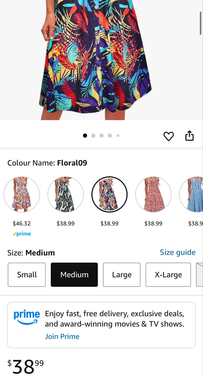Image resolution: width=203 pixels, height=376 pixels.
Task: Select the X-Large size option
Action: [x=168, y=275]
